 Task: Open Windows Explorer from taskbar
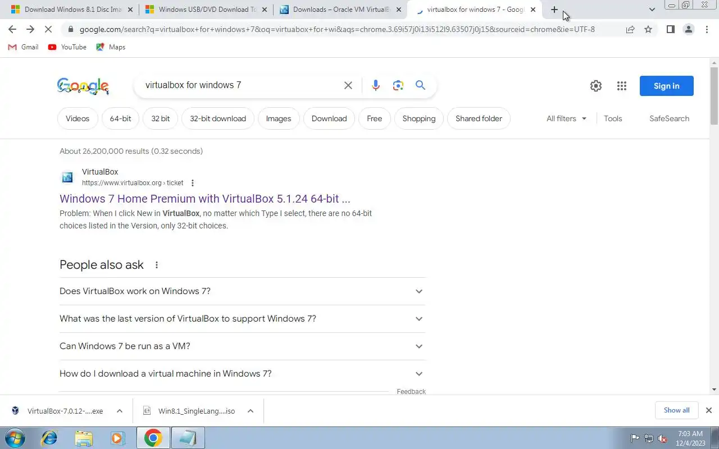[x=84, y=438]
